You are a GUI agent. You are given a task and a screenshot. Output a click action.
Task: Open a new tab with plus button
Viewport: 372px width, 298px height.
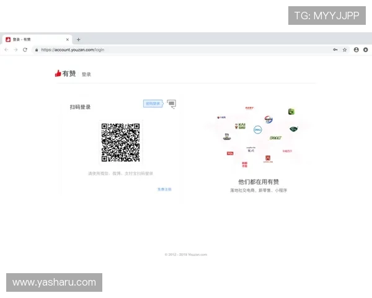(79, 40)
